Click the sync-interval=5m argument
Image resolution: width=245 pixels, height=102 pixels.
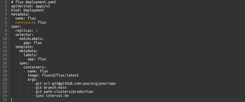tap(50, 96)
